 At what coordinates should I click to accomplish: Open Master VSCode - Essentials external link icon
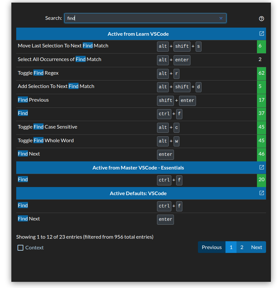click(x=262, y=167)
